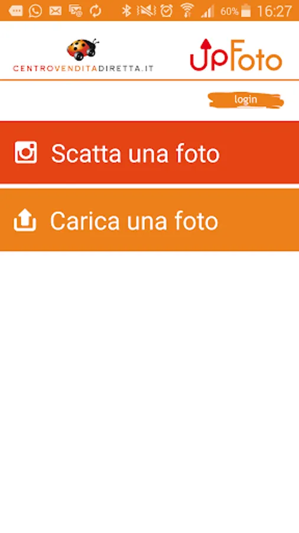This screenshot has width=299, height=533.
Task: Tap the sync arrows status icon
Action: tap(95, 11)
